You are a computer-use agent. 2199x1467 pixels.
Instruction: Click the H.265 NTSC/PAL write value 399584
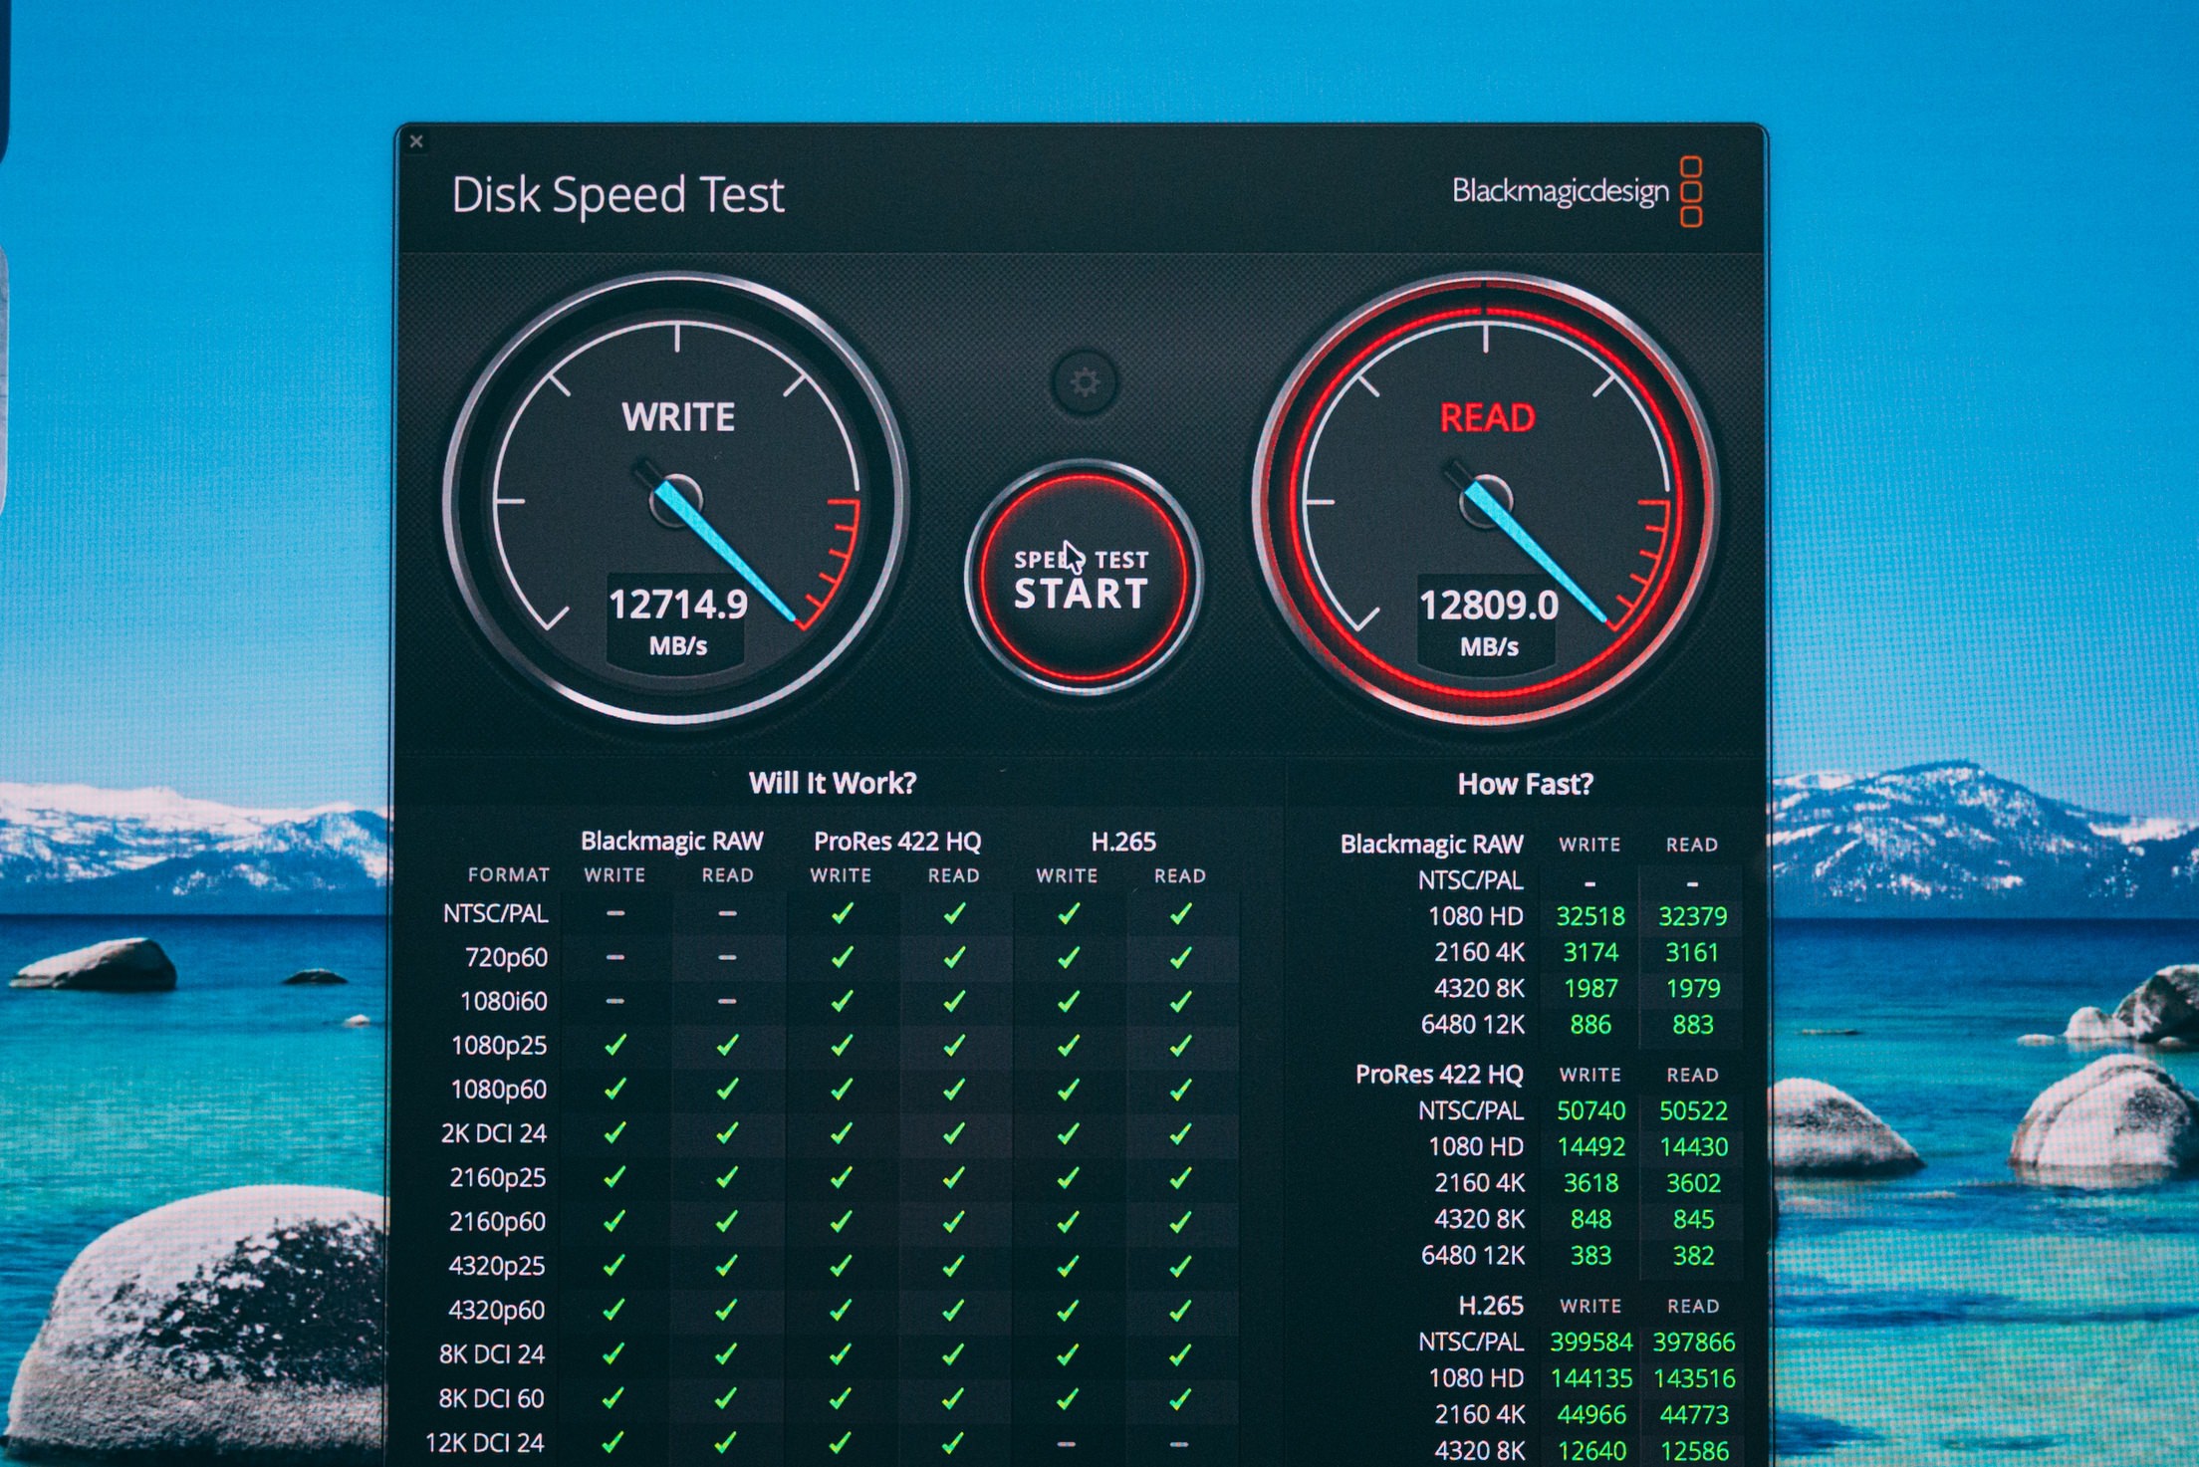point(1590,1343)
